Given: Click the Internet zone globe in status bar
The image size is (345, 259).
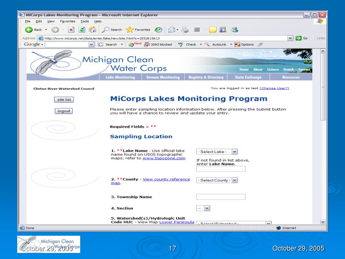Looking at the screenshot, I should pyautogui.click(x=279, y=228).
